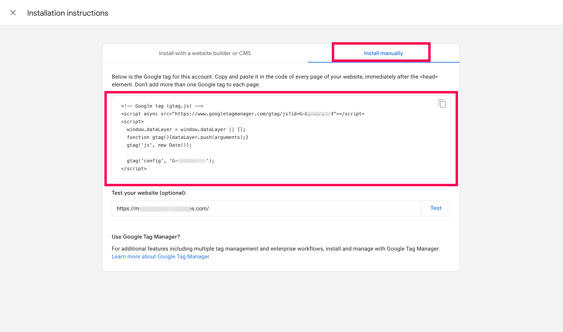Select the Install manually tab

(x=383, y=53)
